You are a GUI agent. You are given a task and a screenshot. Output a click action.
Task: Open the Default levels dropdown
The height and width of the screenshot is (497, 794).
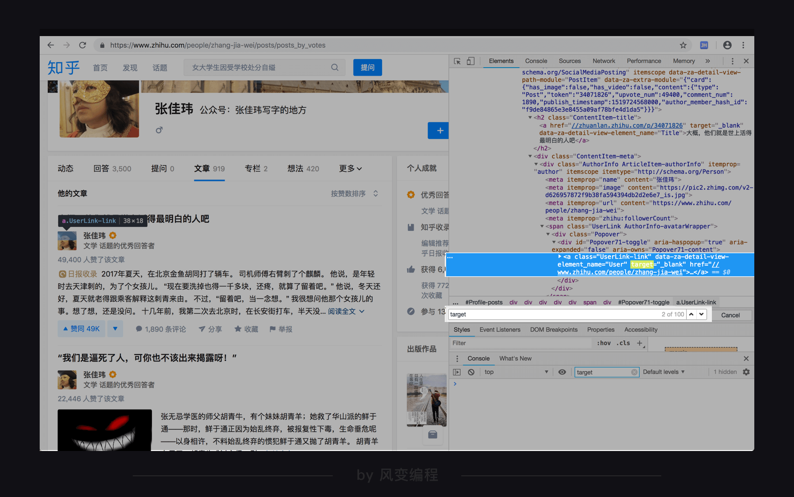coord(664,372)
